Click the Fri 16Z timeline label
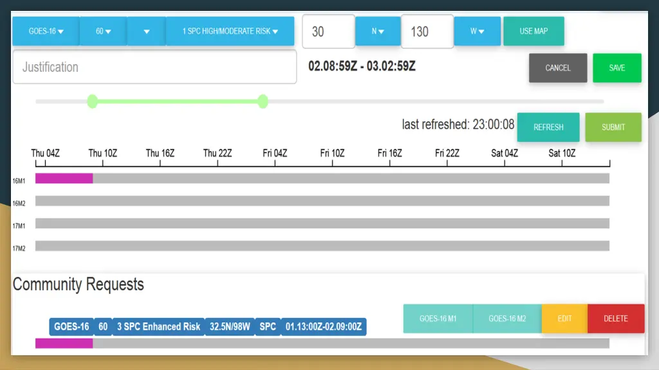The image size is (659, 370). pos(389,153)
